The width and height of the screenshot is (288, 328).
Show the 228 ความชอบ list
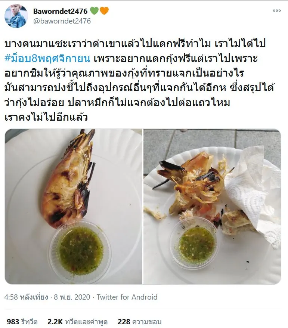[x=139, y=322]
